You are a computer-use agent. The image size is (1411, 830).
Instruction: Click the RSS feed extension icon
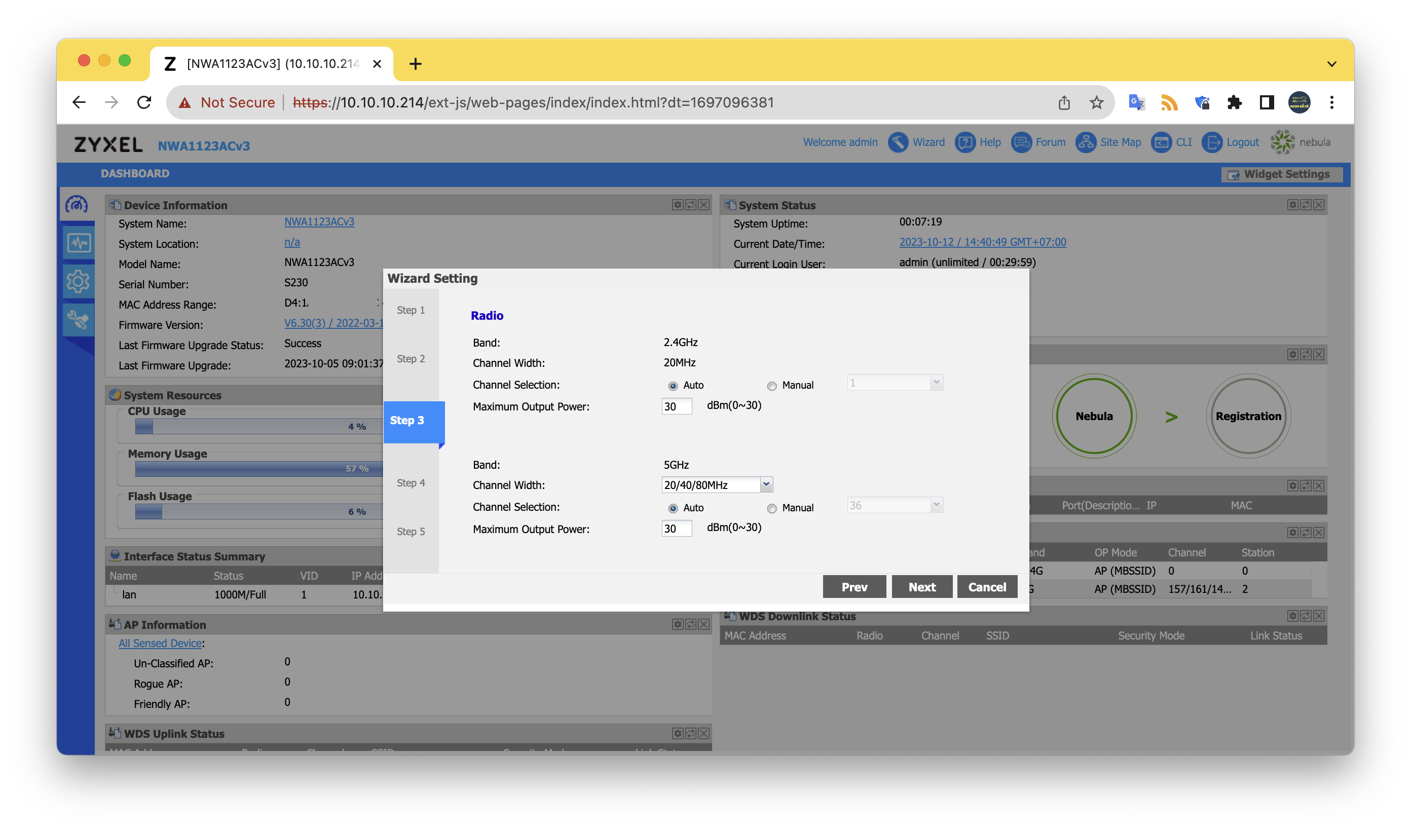1169,102
